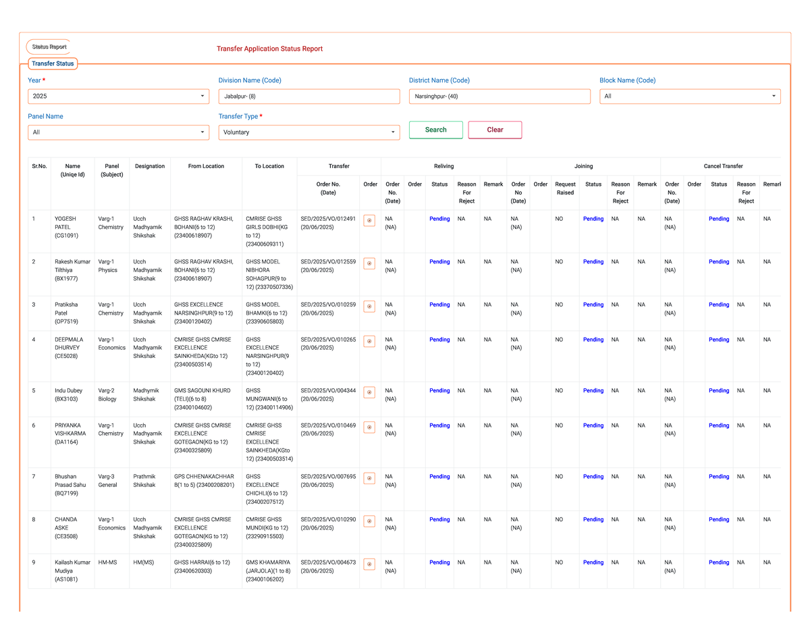This screenshot has width=810, height=626.
Task: Open transfer order icon for Indu Dubey
Action: [x=369, y=392]
